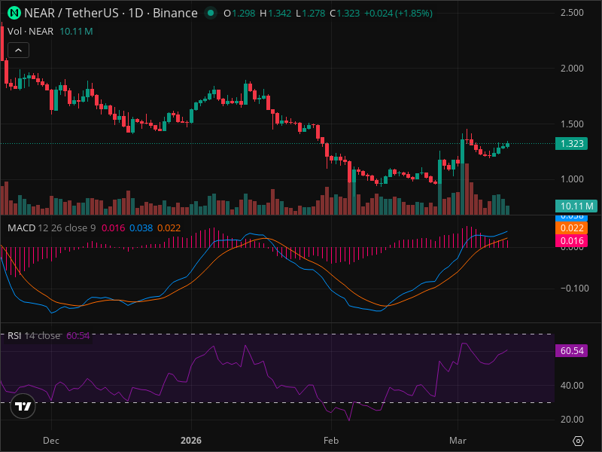602x452 pixels.
Task: Click the H1.342 high value in header
Action: [275, 14]
